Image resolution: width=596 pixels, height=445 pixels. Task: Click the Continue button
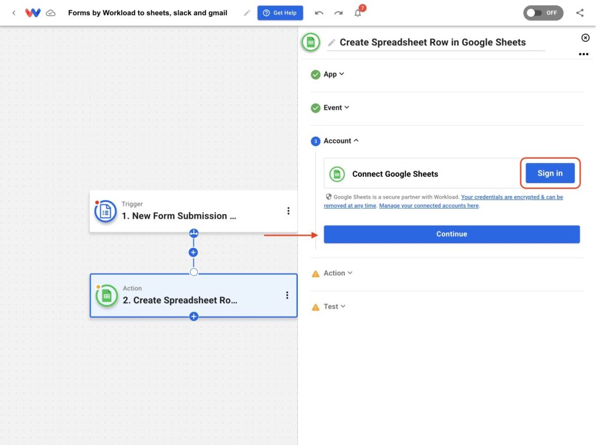452,234
